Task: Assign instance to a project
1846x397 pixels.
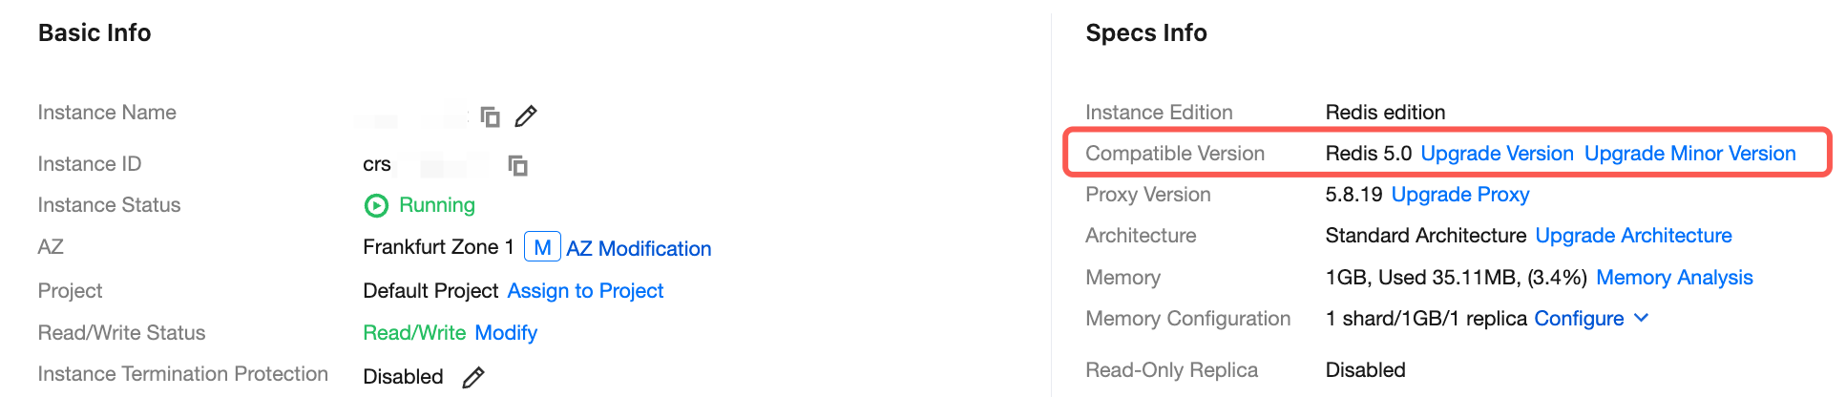Action: pyautogui.click(x=585, y=291)
